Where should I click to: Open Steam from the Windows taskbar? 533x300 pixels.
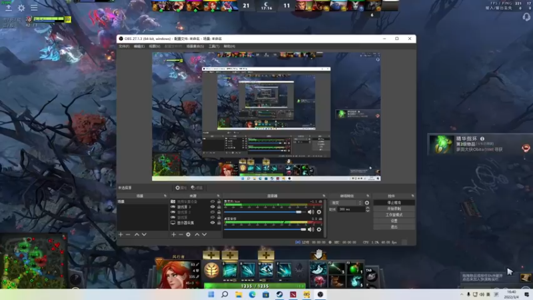(279, 295)
